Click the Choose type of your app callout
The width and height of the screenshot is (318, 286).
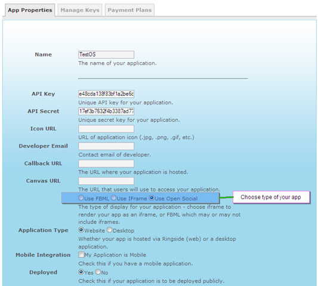[x=271, y=197]
